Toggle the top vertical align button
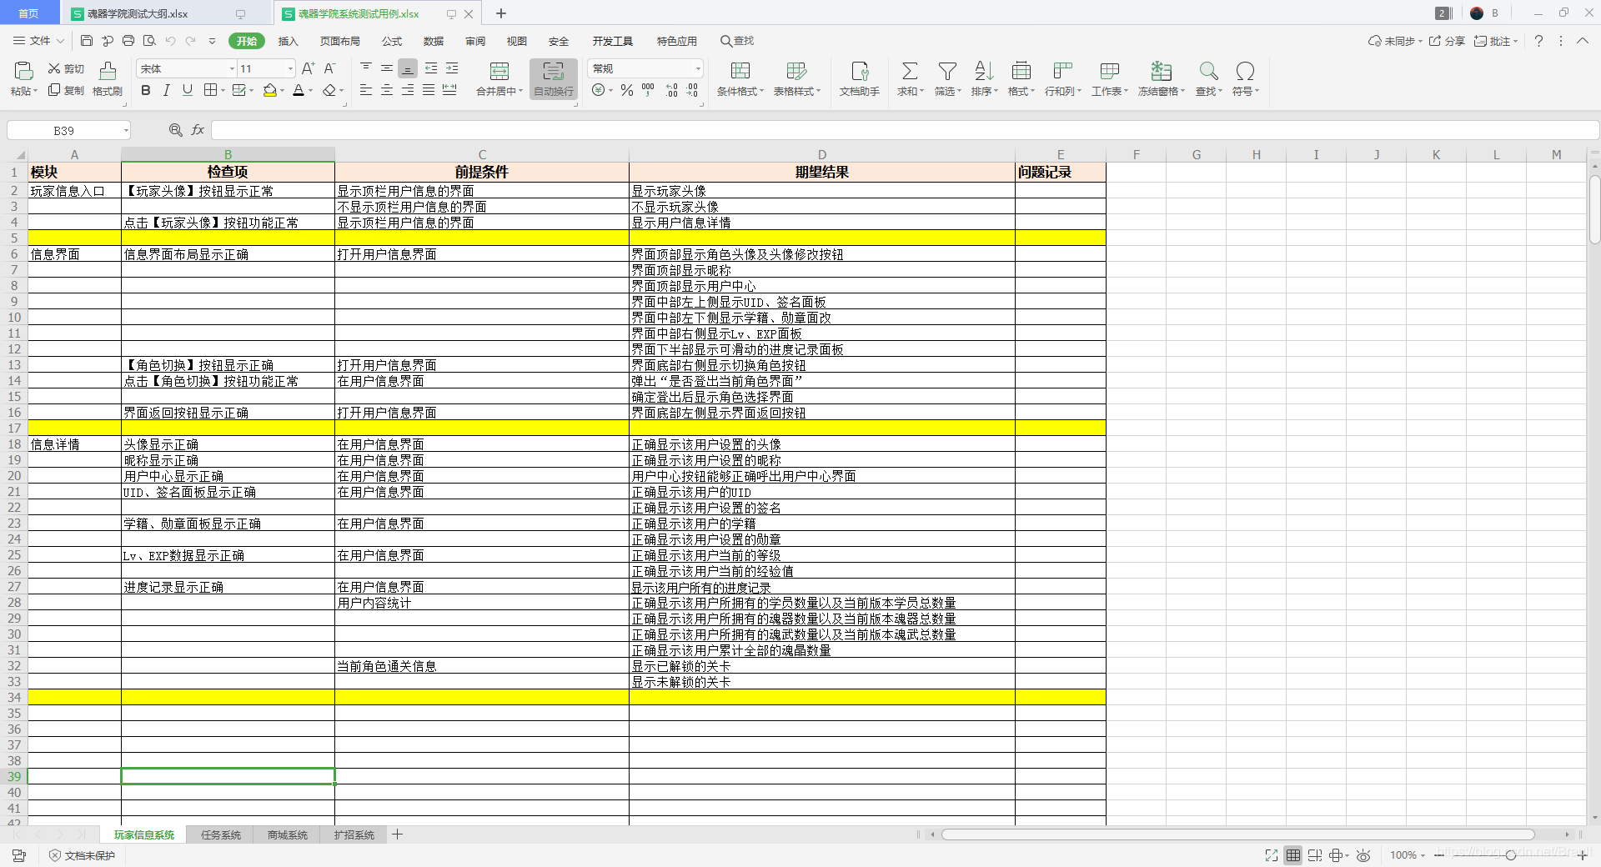 [366, 68]
